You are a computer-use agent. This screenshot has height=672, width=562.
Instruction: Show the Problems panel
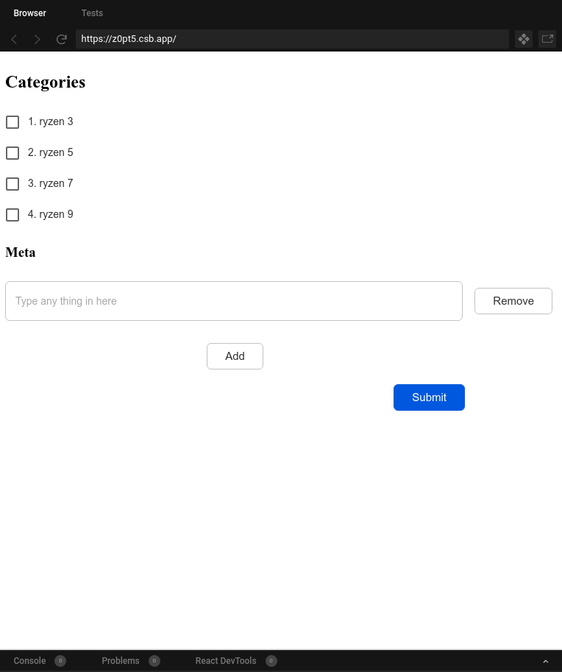tap(121, 661)
